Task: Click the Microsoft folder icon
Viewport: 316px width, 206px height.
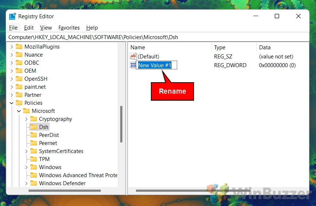Action: click(x=26, y=111)
